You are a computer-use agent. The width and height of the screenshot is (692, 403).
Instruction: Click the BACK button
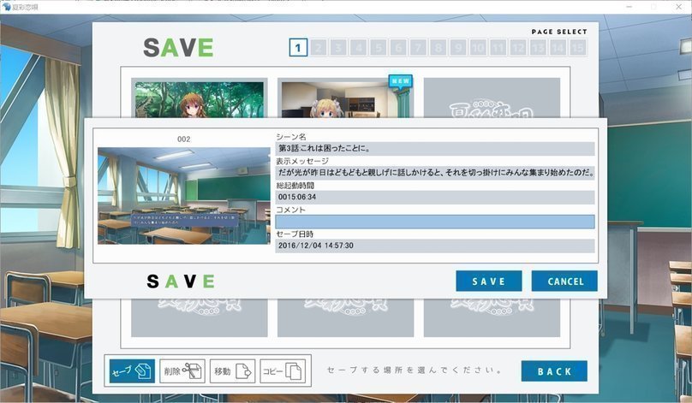tap(554, 370)
